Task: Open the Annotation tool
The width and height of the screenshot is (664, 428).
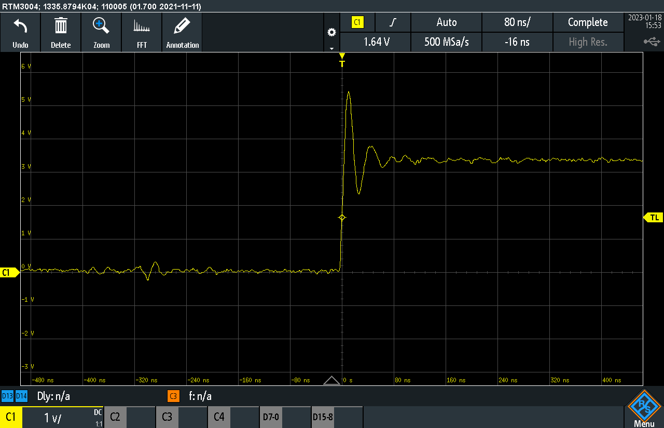Action: click(x=182, y=32)
